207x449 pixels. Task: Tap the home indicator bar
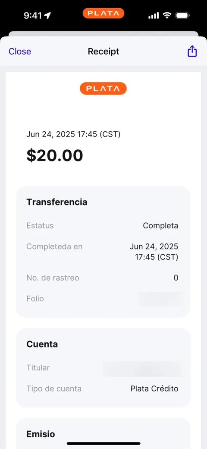coord(103,443)
